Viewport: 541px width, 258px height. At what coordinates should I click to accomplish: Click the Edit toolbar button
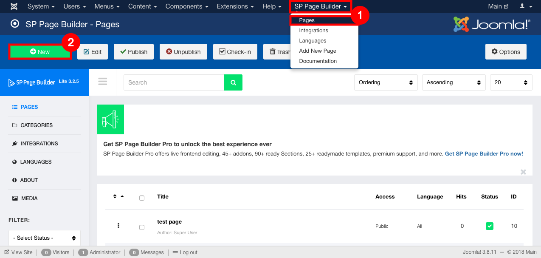click(x=93, y=52)
